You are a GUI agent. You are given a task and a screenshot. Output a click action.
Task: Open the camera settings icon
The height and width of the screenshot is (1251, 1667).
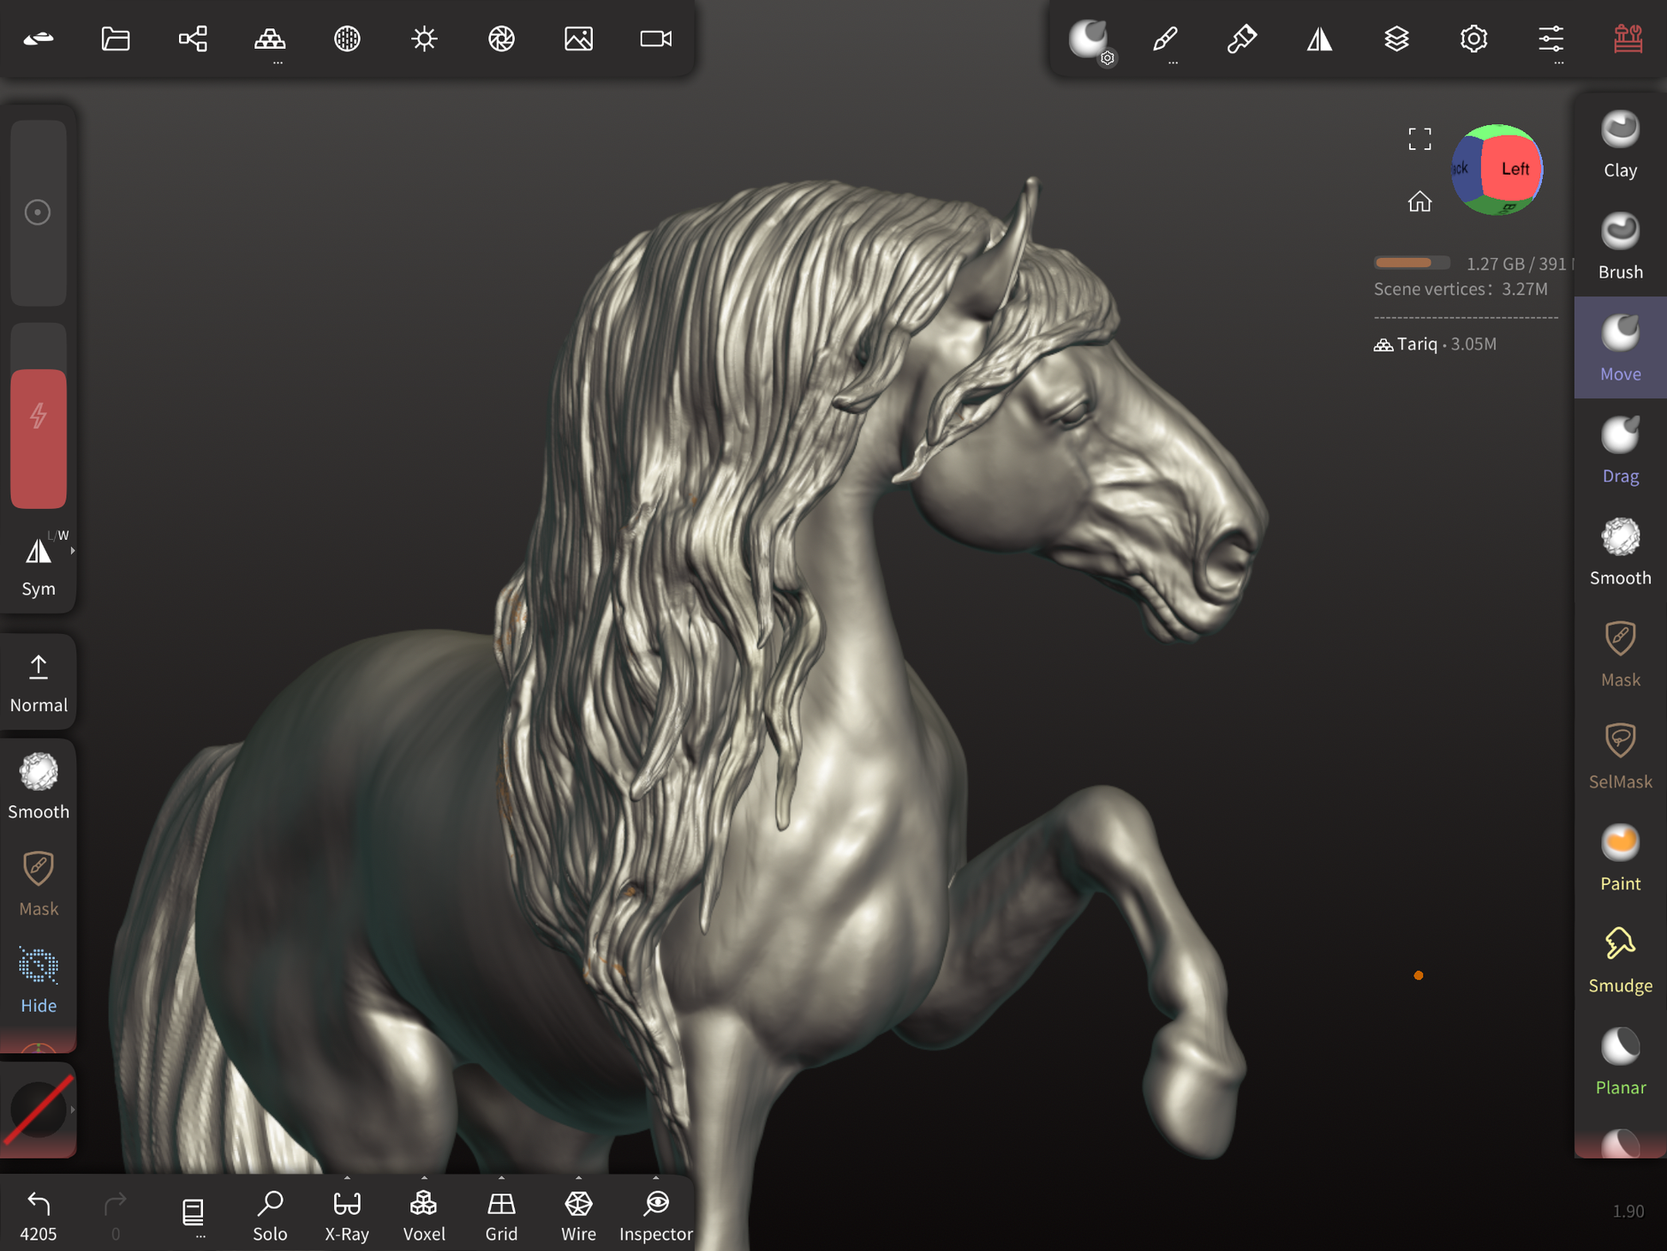point(655,39)
